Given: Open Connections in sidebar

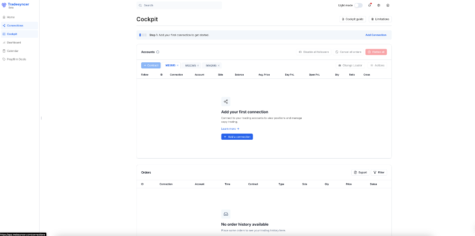Looking at the screenshot, I should tap(19, 26).
